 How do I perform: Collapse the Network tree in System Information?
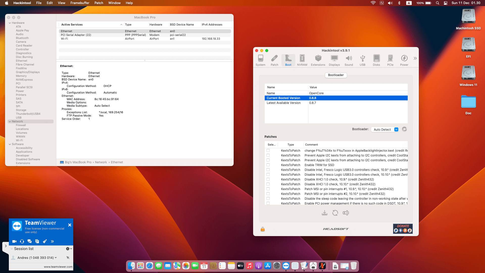(10, 121)
